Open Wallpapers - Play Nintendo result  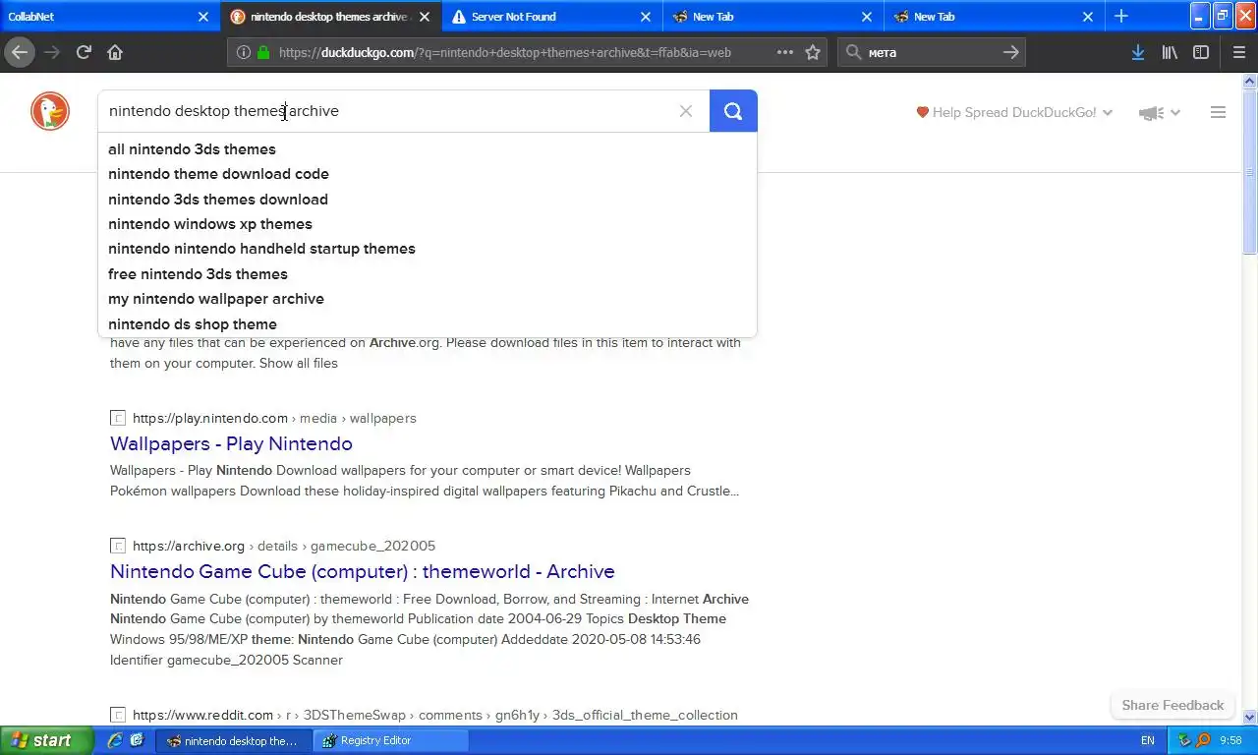pyautogui.click(x=231, y=443)
